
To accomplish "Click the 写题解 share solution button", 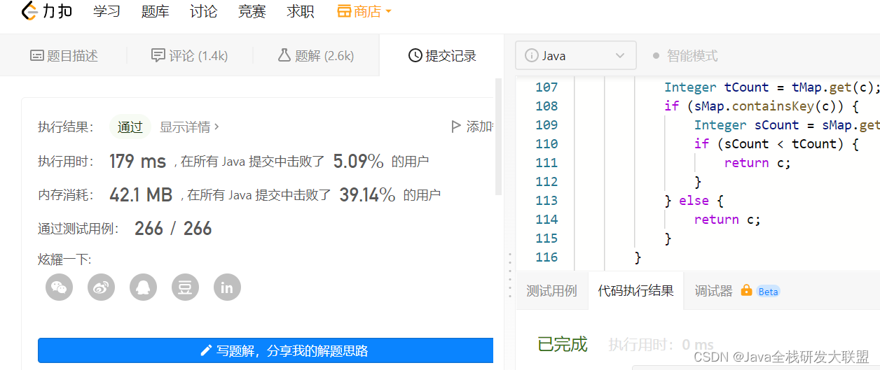I will pyautogui.click(x=266, y=350).
